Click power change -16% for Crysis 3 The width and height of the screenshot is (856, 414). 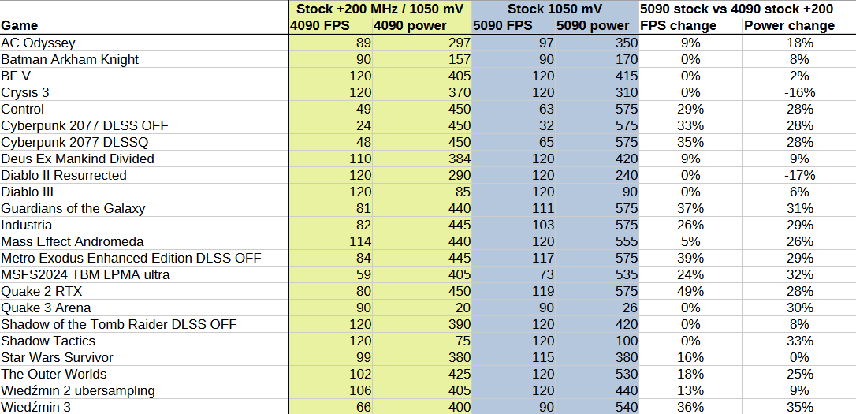799,92
